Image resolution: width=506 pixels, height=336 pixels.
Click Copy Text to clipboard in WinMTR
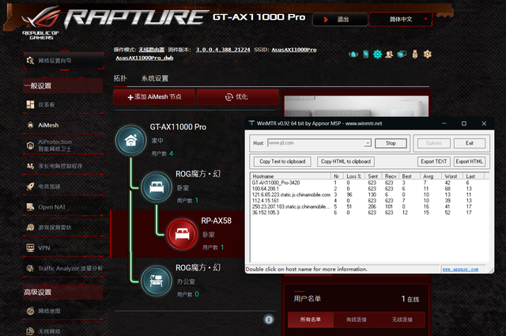click(x=282, y=161)
